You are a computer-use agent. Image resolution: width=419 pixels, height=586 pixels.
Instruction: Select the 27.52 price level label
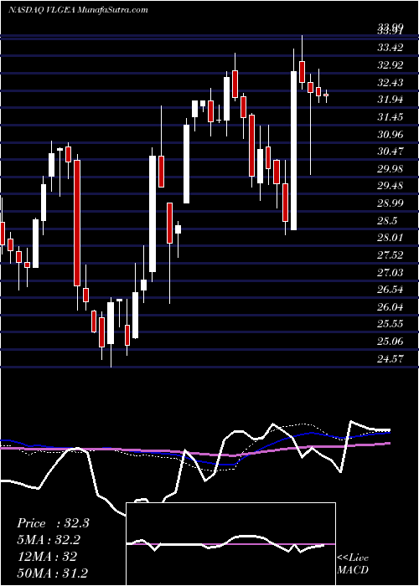391,254
